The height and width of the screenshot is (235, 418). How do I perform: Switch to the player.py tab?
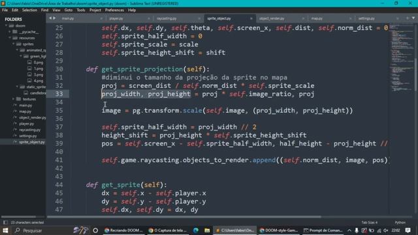[116, 18]
